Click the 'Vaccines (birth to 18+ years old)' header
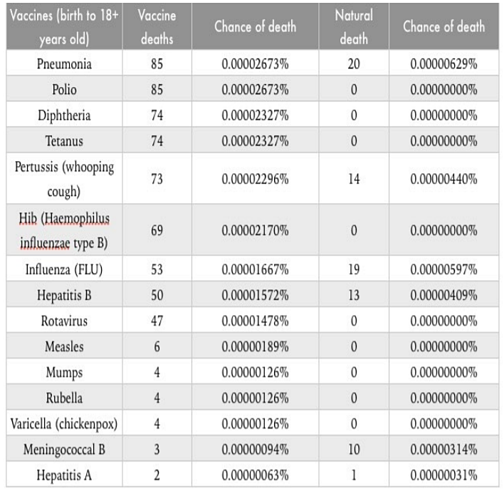Image resolution: width=504 pixels, height=491 pixels. 64,27
